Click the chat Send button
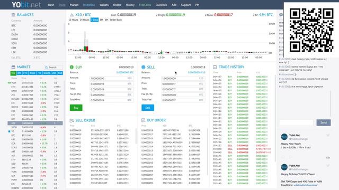The width and height of the screenshot is (339, 190). (x=324, y=122)
